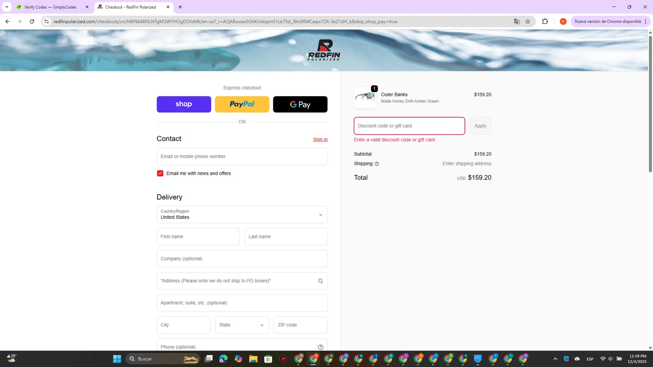Toggle 'Email me with news and offers' checkbox

[160, 173]
